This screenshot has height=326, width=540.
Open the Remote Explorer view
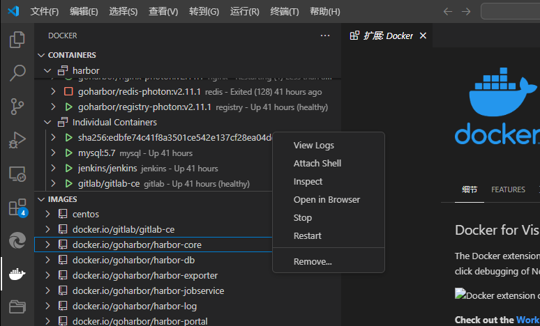(x=17, y=174)
